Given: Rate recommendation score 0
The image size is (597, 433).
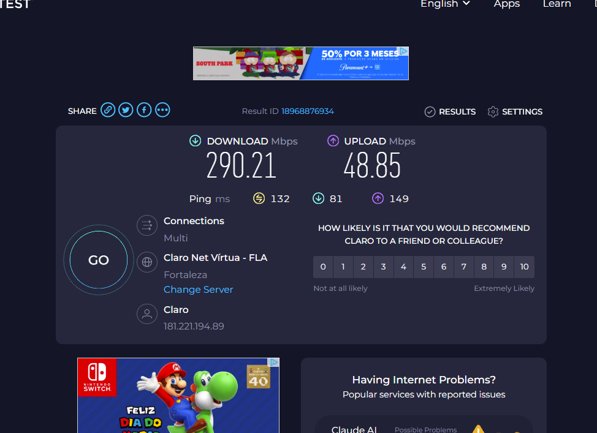Looking at the screenshot, I should click(323, 267).
